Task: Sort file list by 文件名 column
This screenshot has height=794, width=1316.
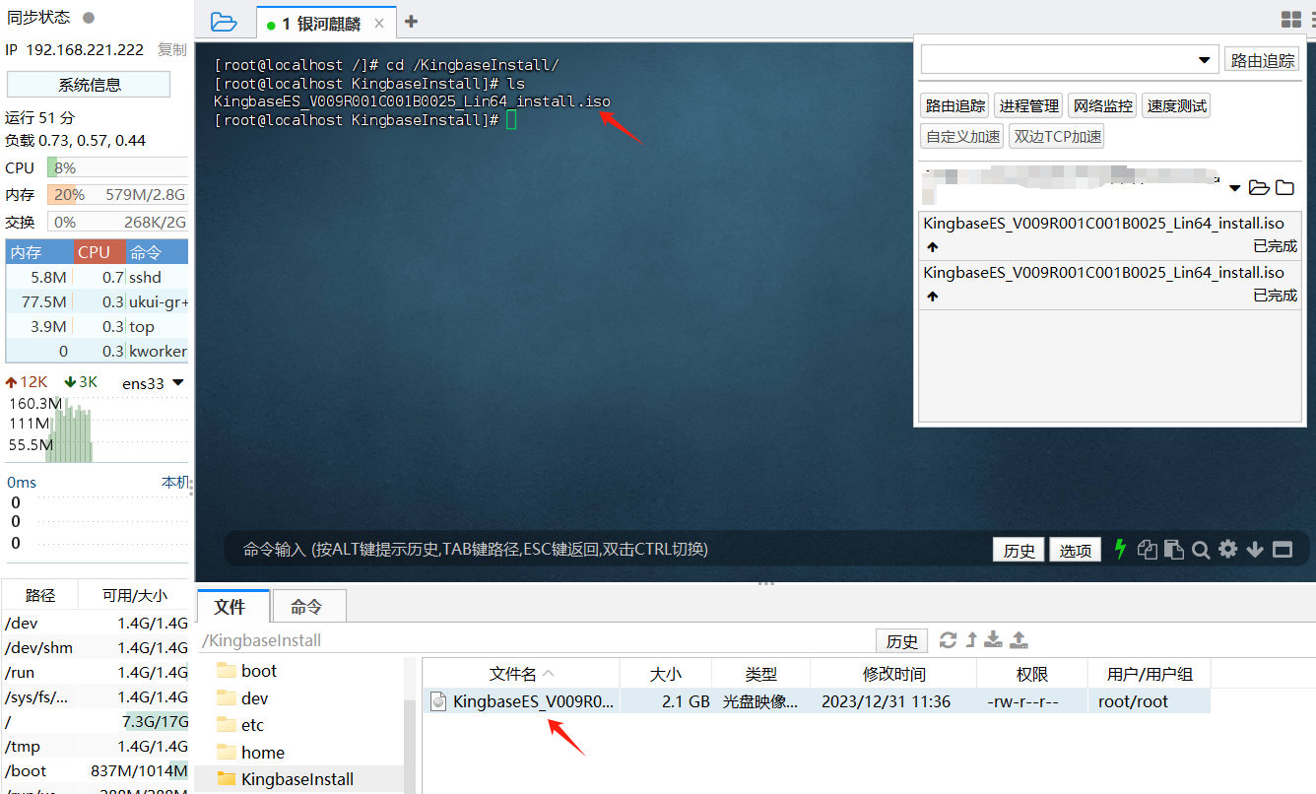Action: point(522,674)
